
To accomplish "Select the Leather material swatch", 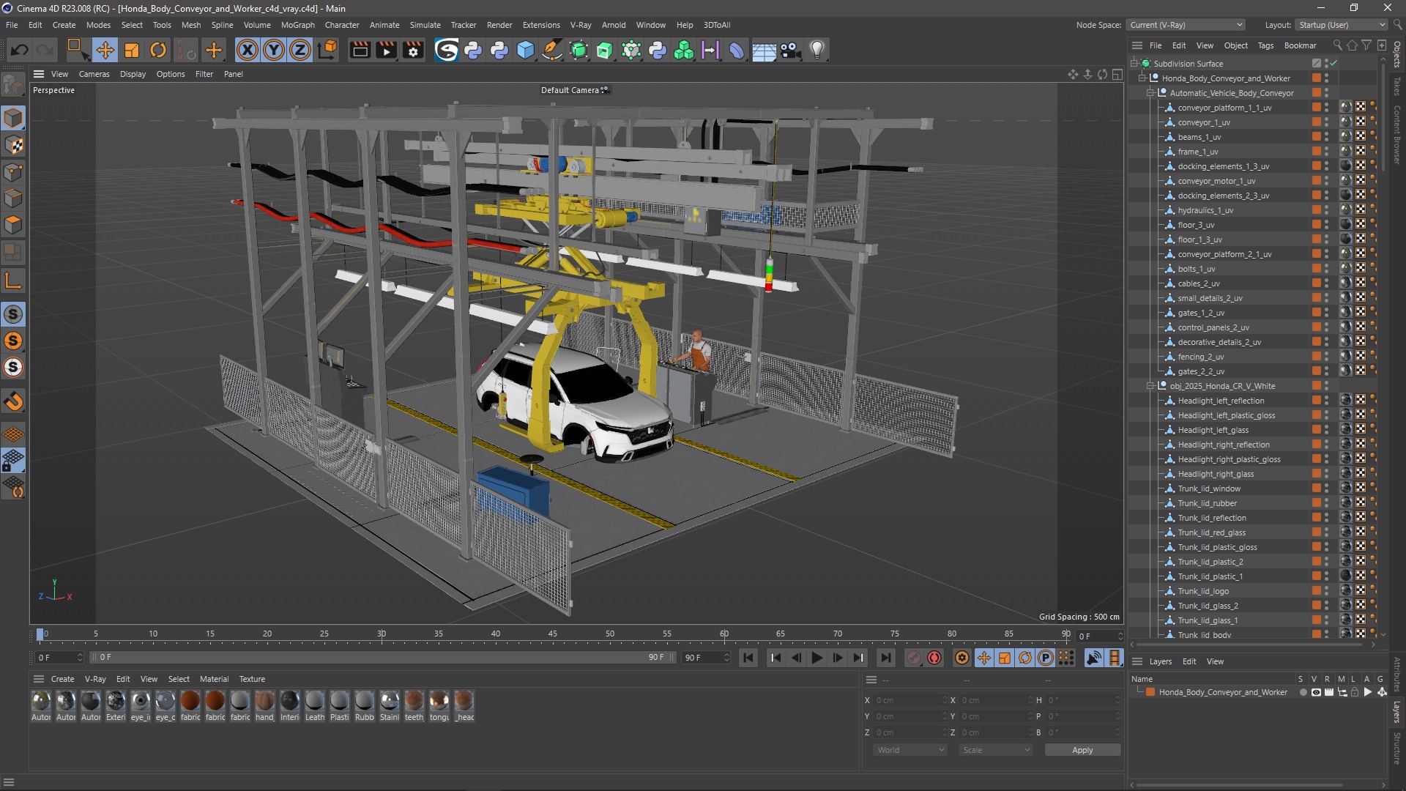I will (x=315, y=702).
